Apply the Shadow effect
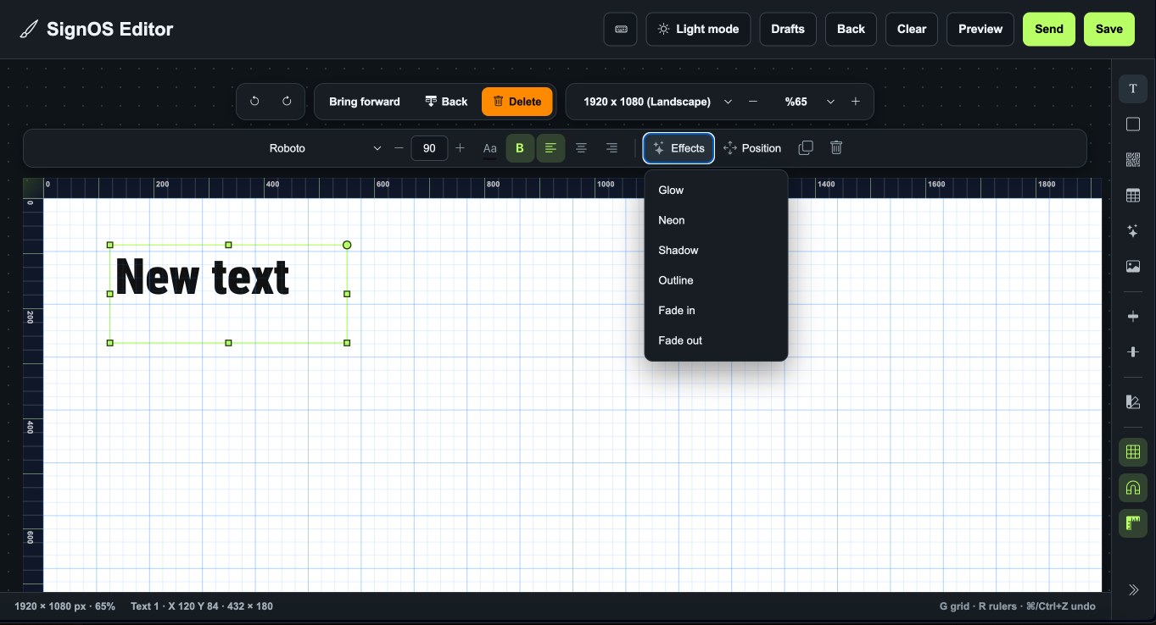The height and width of the screenshot is (625, 1156). coord(716,251)
